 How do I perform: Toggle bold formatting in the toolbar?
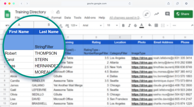(123, 25)
